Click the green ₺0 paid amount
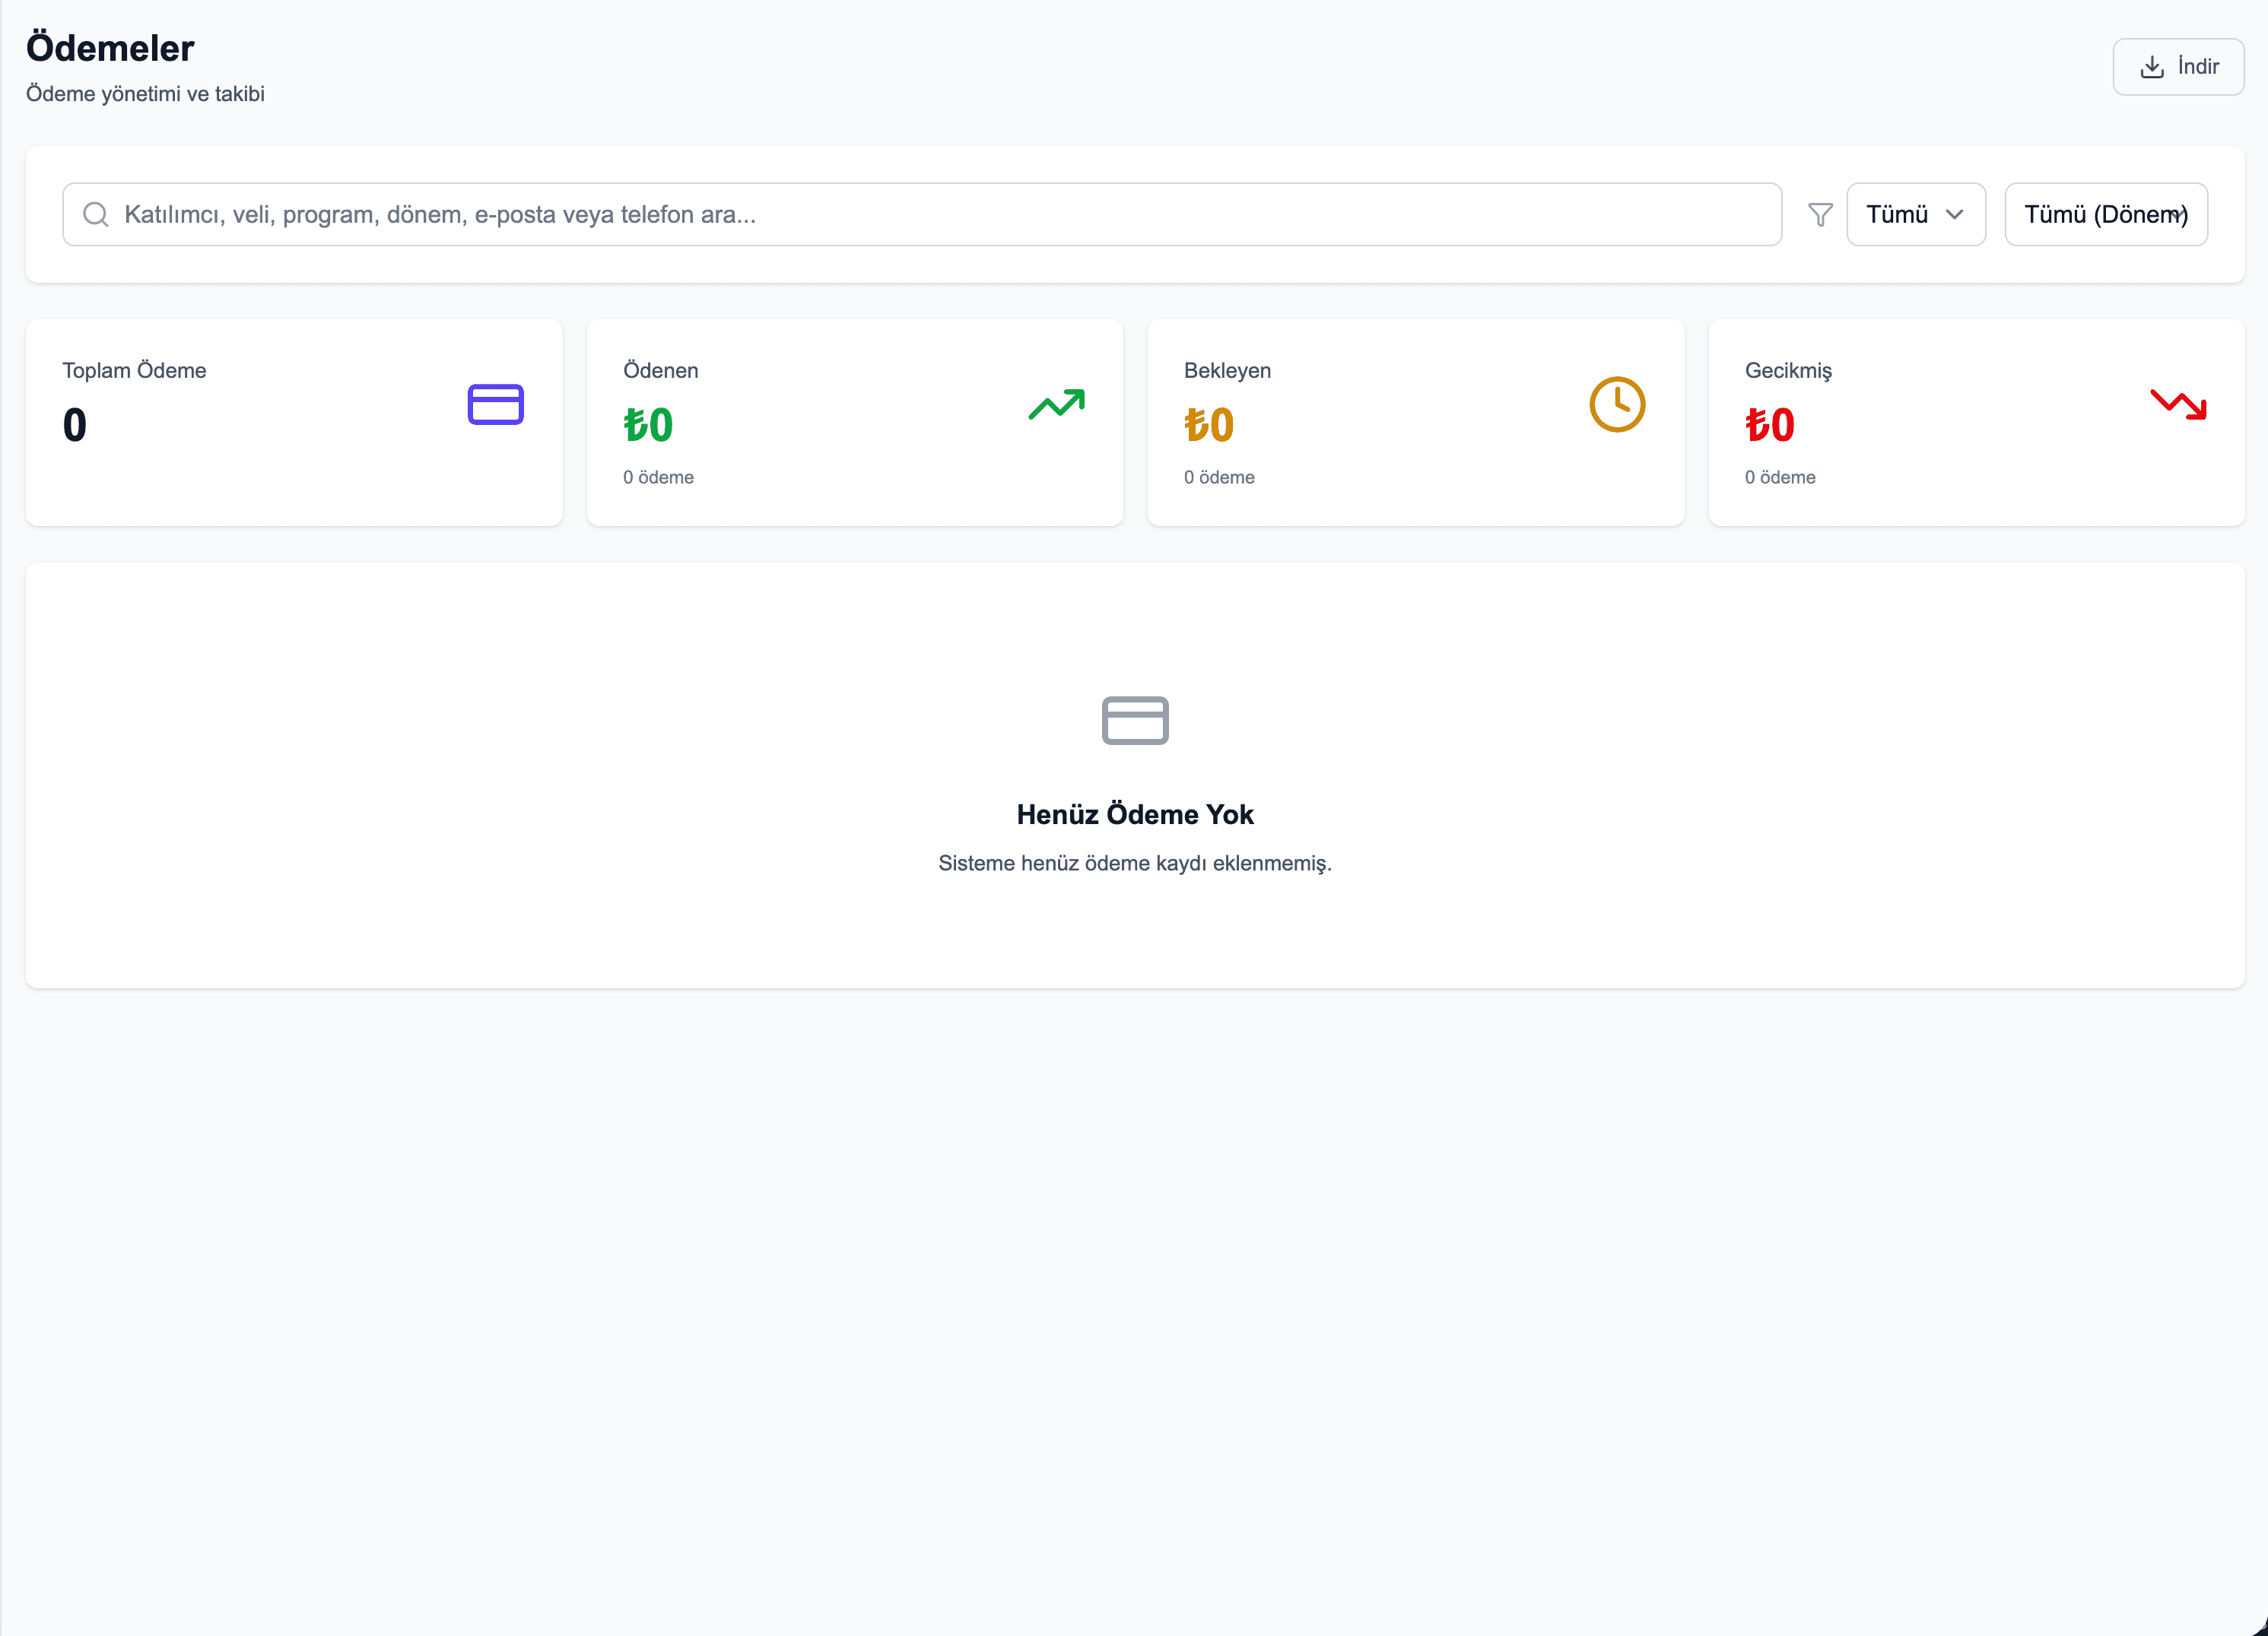 pyautogui.click(x=648, y=426)
